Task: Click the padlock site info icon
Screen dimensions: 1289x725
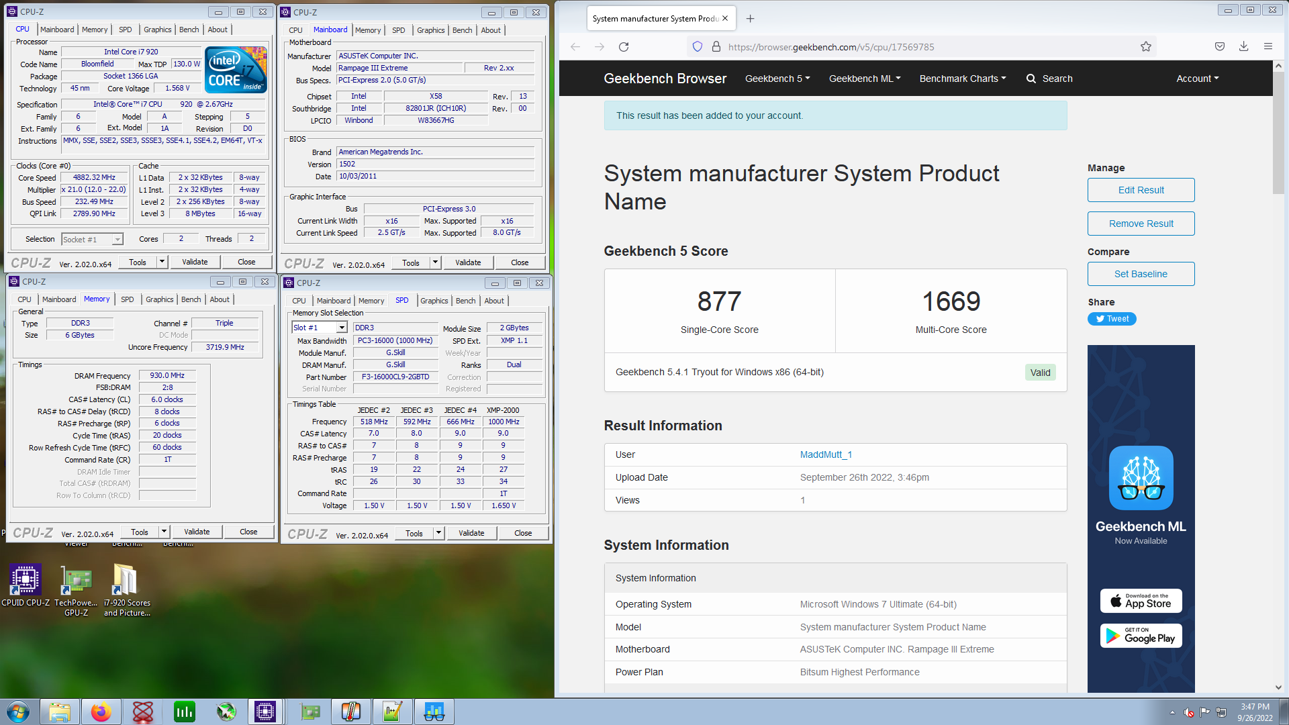Action: (x=716, y=47)
